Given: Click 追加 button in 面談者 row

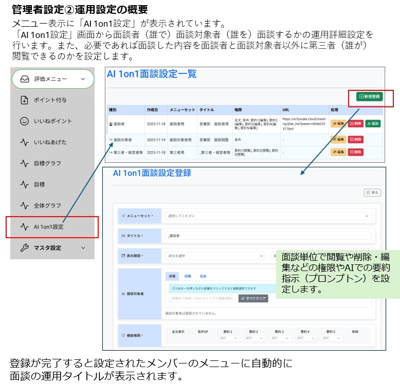Looking at the screenshot, I should 373,124.
